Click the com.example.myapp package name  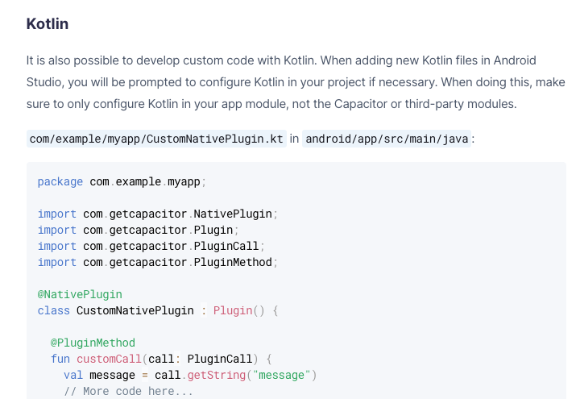(145, 181)
